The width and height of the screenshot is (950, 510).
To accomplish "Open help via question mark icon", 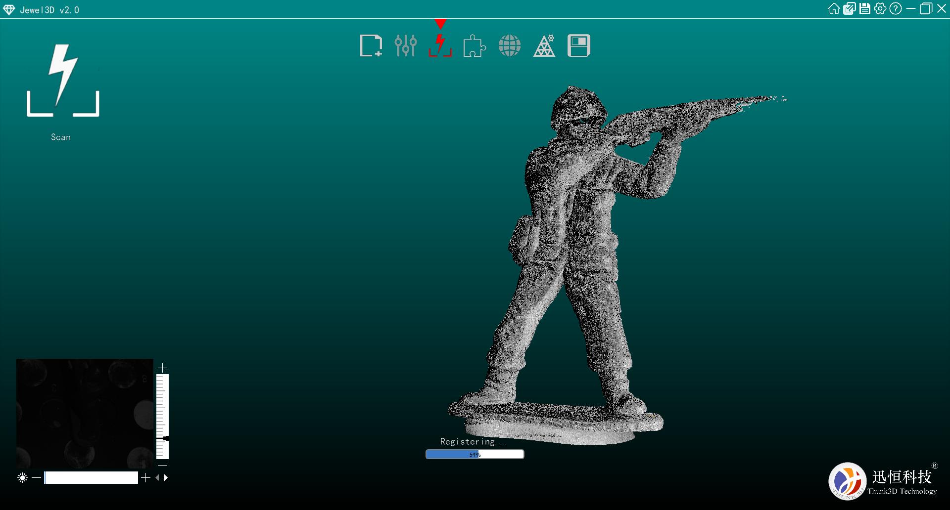I will (895, 9).
